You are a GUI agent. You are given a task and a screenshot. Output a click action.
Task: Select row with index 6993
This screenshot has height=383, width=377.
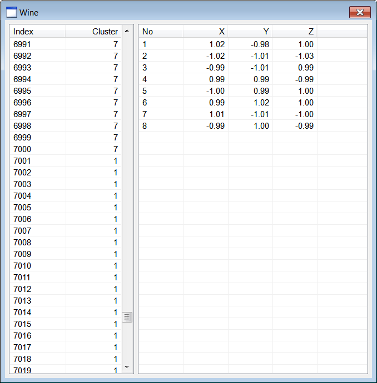click(x=66, y=67)
